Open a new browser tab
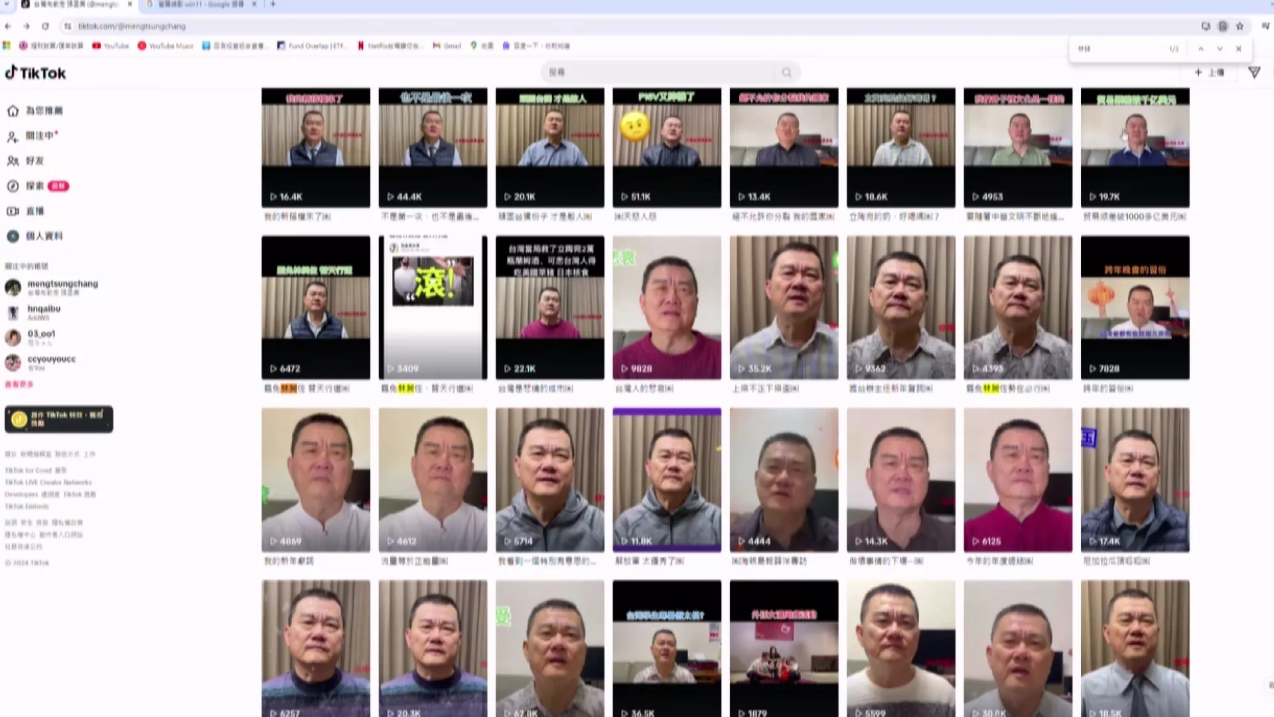The height and width of the screenshot is (717, 1274). (x=273, y=4)
